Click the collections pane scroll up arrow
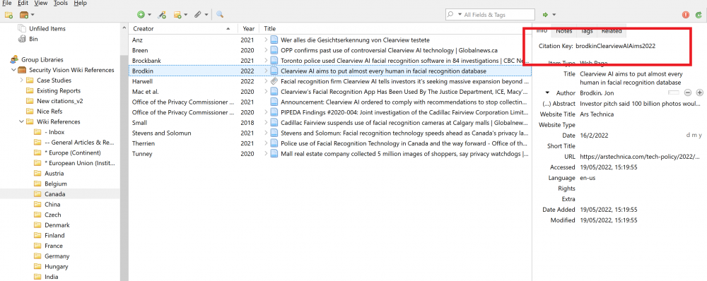This screenshot has height=281, width=707. point(124,28)
